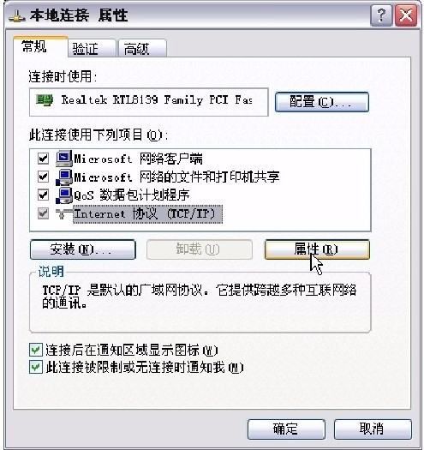Viewport: 424px width, 450px height.
Task: Toggle 此连接被限制或无连接时通知我 checkbox
Action: click(36, 367)
